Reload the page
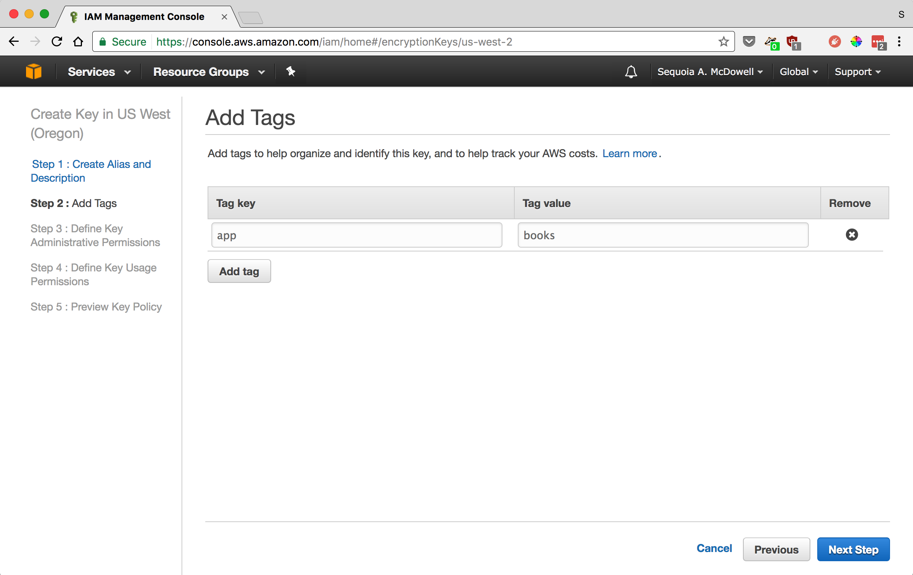 tap(57, 41)
